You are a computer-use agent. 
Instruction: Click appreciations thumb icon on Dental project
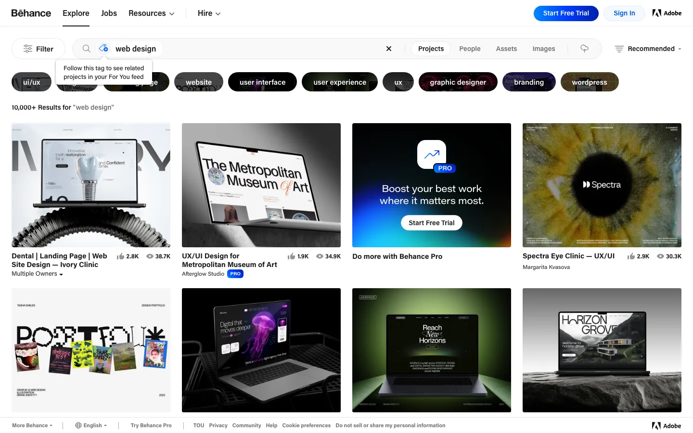121,256
